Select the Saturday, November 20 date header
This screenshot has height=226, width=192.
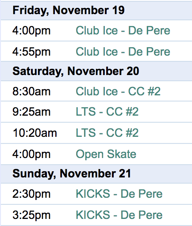coord(76,71)
